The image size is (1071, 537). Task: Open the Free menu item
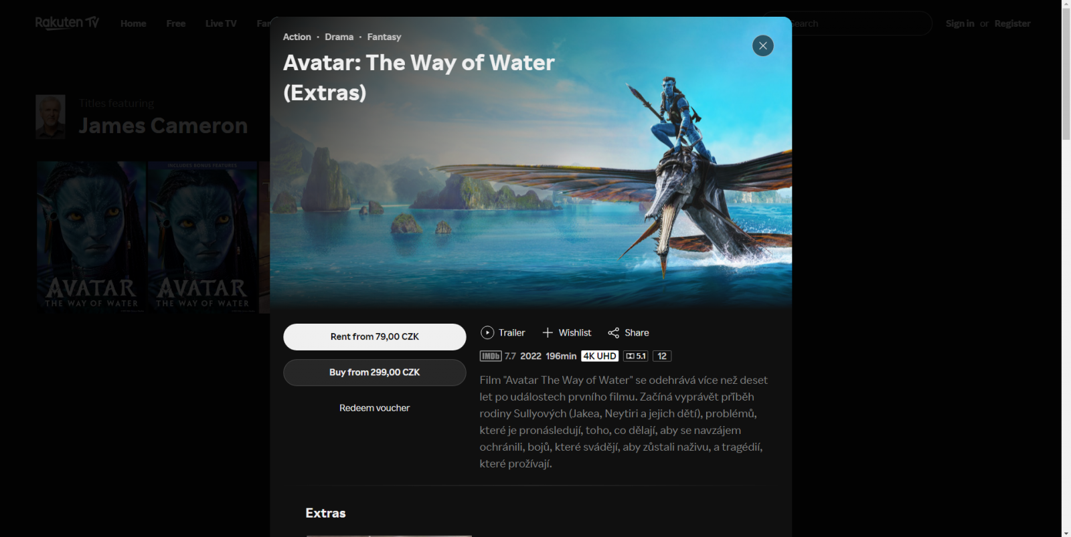coord(176,23)
